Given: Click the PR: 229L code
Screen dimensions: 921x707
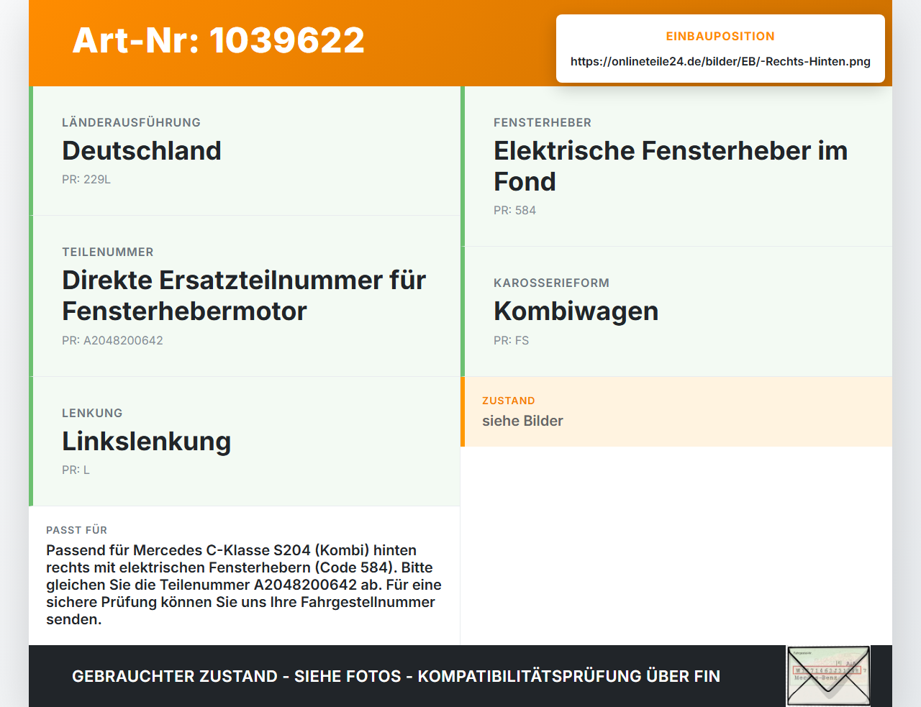Looking at the screenshot, I should [x=86, y=179].
